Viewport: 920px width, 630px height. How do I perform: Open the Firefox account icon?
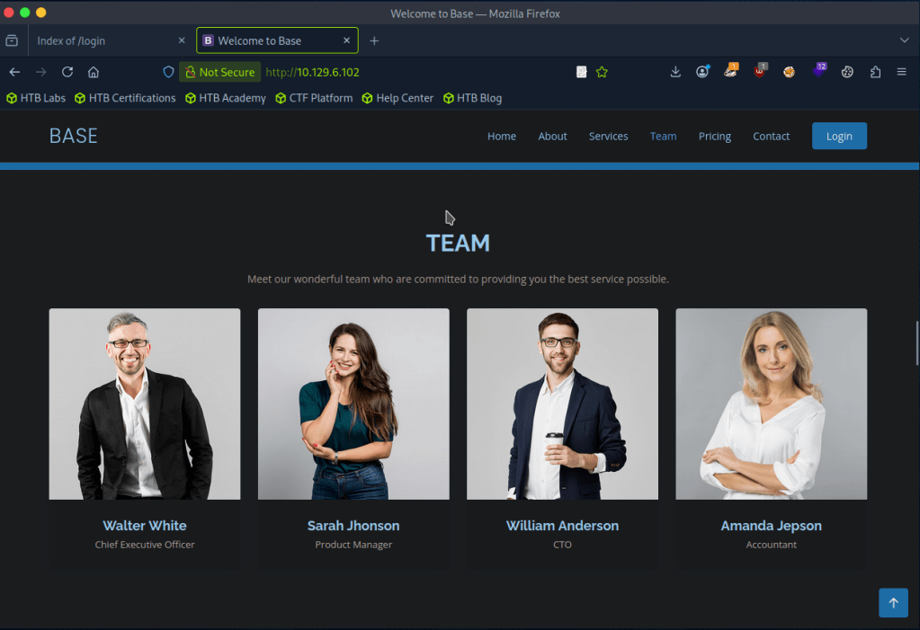pyautogui.click(x=702, y=72)
